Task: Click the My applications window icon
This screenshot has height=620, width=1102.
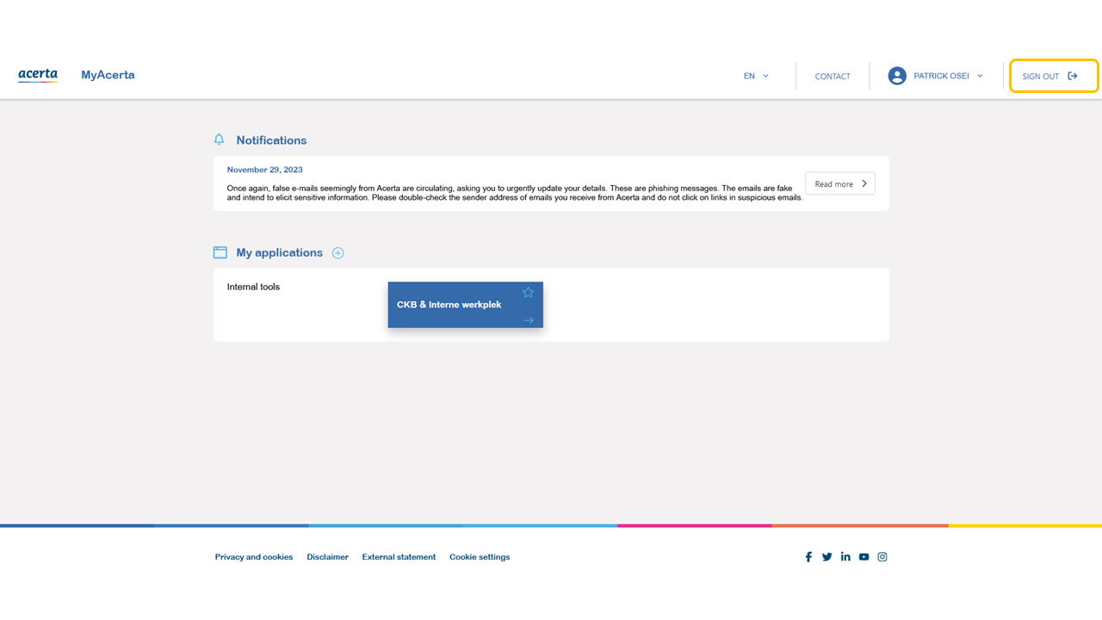Action: pyautogui.click(x=220, y=252)
